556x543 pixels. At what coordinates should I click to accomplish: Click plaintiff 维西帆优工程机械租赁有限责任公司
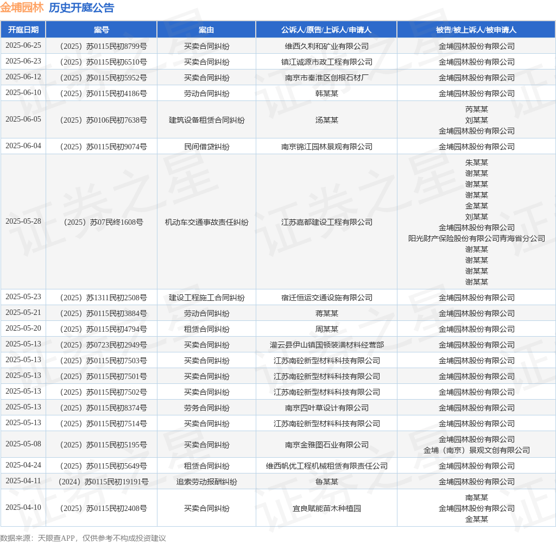tap(326, 466)
